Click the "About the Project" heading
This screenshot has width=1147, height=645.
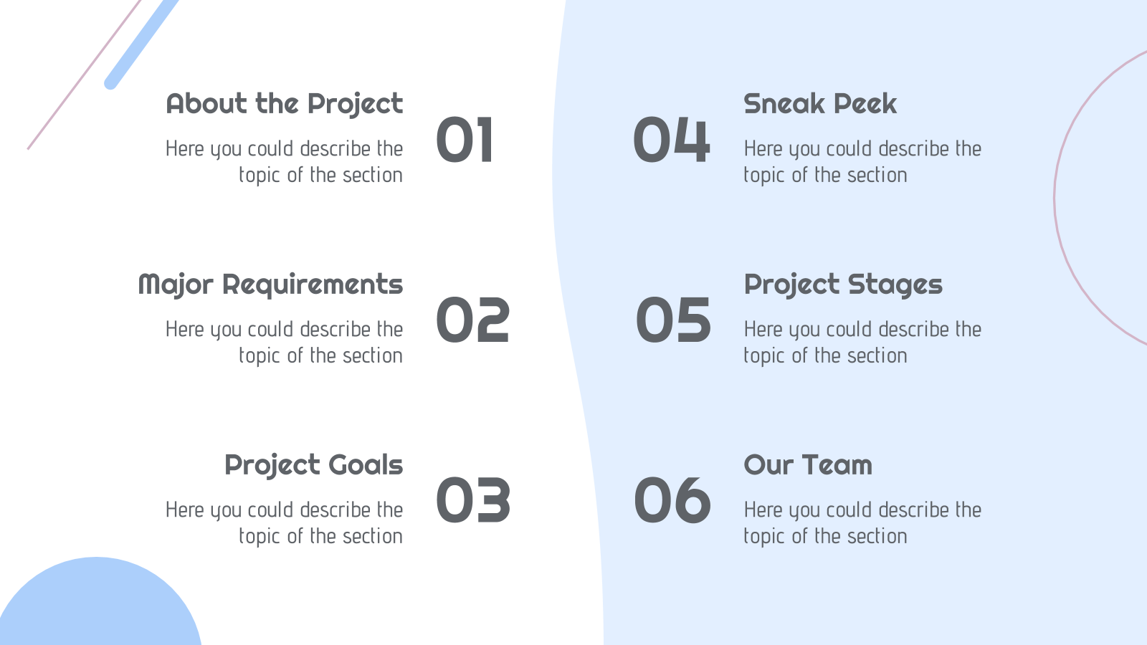point(285,105)
